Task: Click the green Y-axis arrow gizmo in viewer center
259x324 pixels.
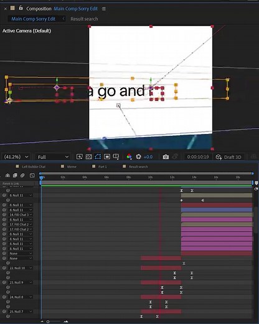Action: point(151,80)
